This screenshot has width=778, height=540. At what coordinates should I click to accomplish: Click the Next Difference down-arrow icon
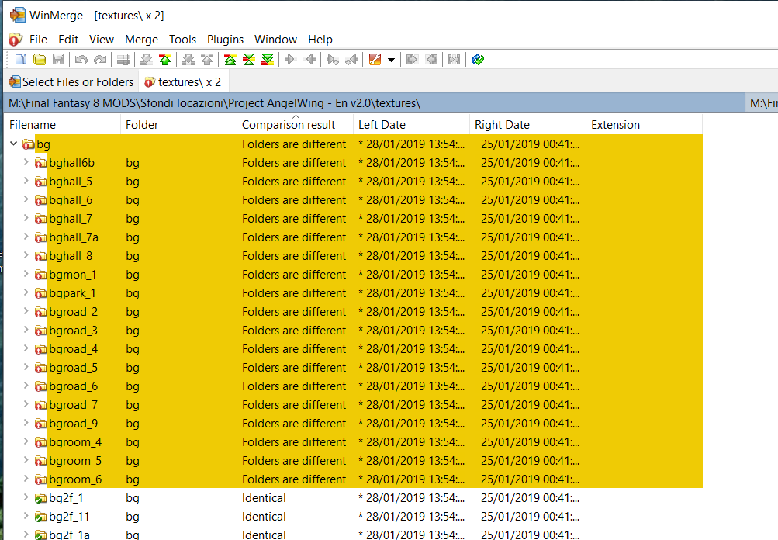(x=147, y=60)
